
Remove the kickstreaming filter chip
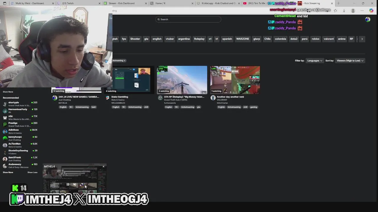coord(124,61)
